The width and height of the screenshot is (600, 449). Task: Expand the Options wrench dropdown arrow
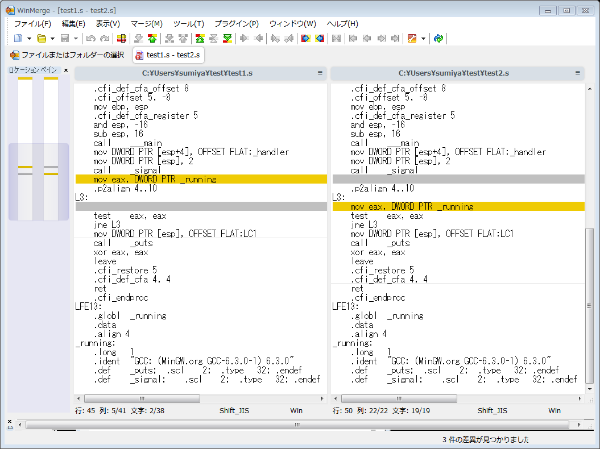click(x=423, y=38)
